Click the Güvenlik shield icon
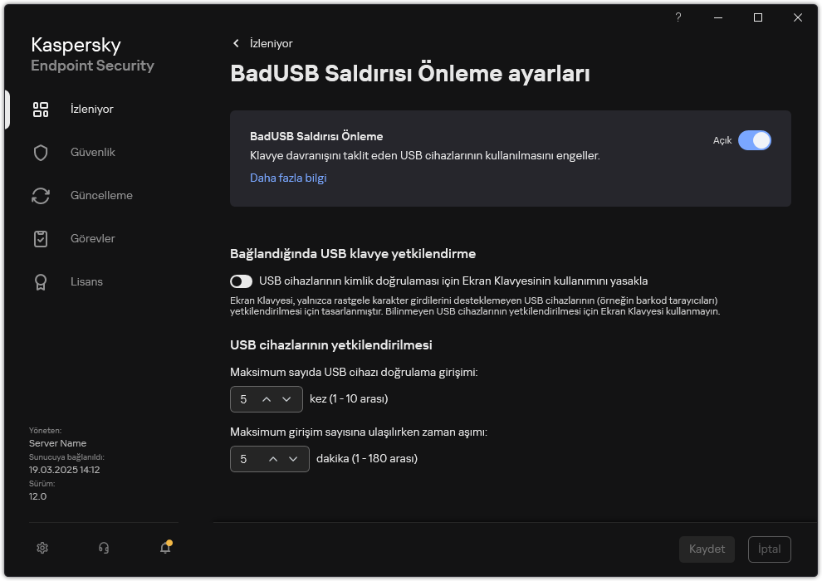Image resolution: width=822 pixels, height=581 pixels. point(41,153)
